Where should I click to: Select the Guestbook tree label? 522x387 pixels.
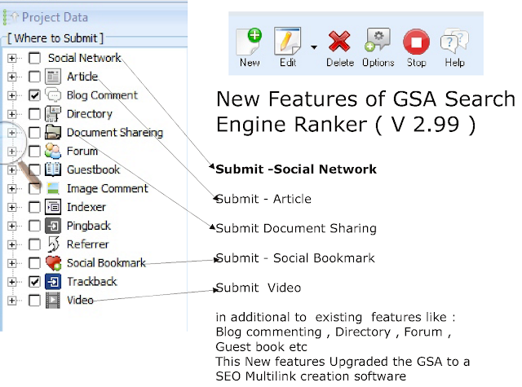coord(93,169)
